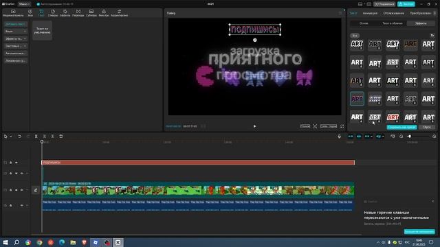Viewport: 440px width, 247px height.
Task: Open the Stickers (Стикеры) tab
Action: [x=53, y=12]
